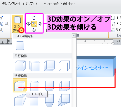Select highlighted 3-D スタイル 5 under 透視投影
This screenshot has width=121, height=107.
coord(20,86)
